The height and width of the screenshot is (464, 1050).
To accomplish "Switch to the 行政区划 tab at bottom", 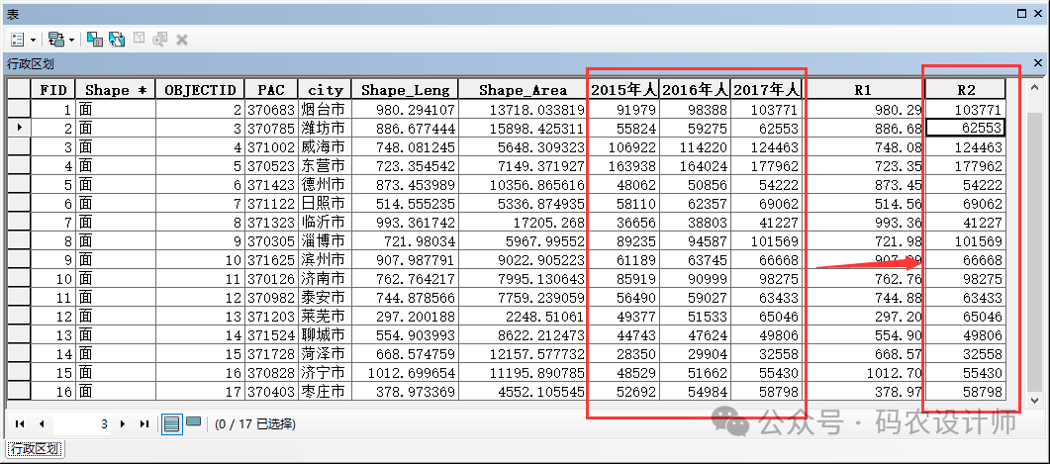I will [x=34, y=449].
